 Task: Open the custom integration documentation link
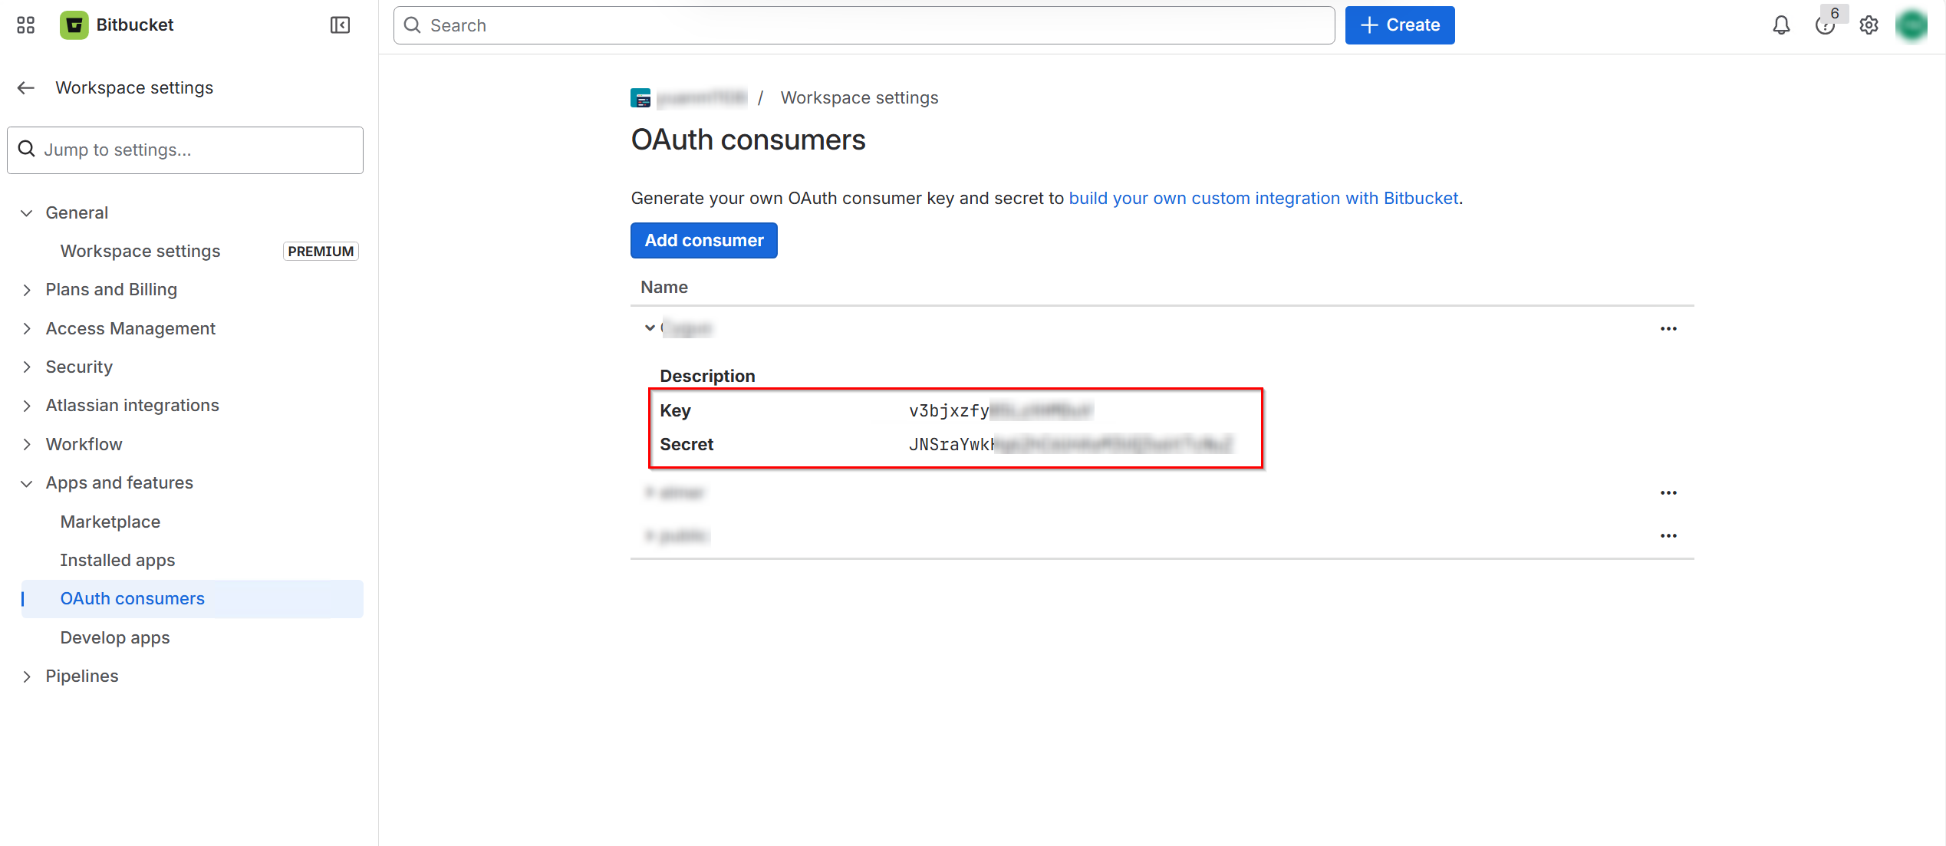click(x=1263, y=198)
